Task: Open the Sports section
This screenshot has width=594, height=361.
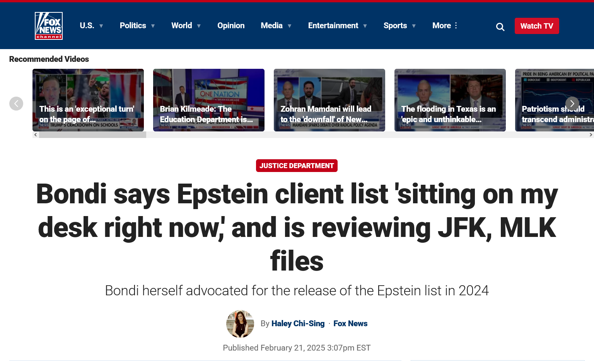Action: [x=395, y=26]
